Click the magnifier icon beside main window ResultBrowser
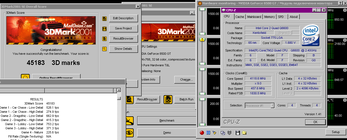This screenshot has width=347, height=140. [130, 99]
